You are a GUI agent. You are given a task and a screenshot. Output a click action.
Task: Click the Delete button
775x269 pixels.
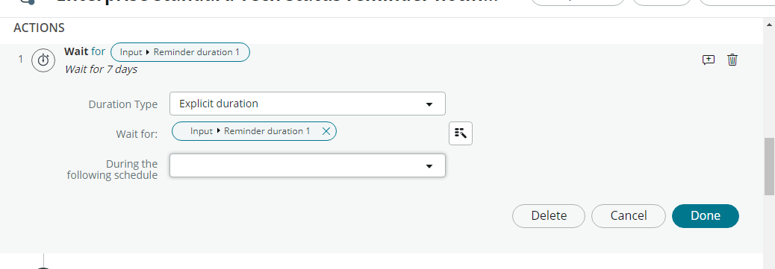pyautogui.click(x=549, y=215)
